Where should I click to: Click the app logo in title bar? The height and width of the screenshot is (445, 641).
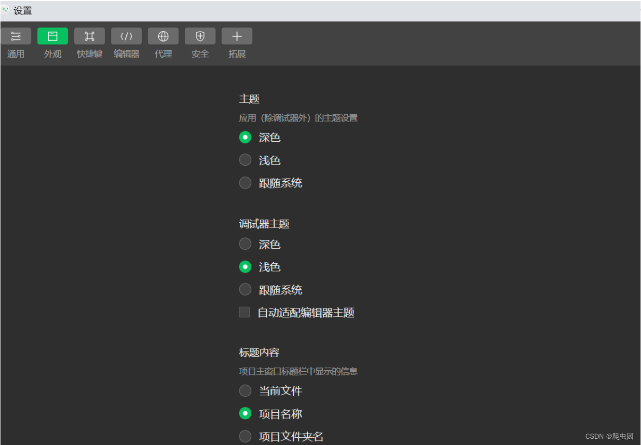[x=5, y=9]
